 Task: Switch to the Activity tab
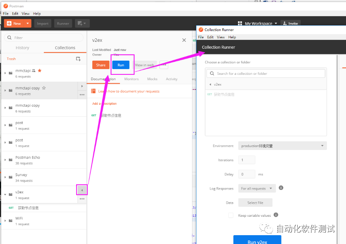point(171,79)
